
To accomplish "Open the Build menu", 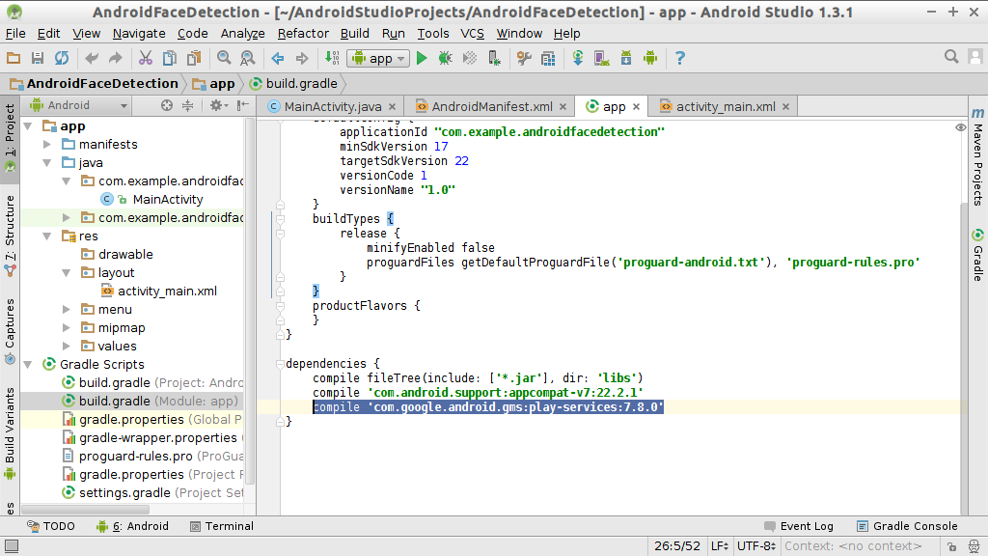I will (x=355, y=34).
